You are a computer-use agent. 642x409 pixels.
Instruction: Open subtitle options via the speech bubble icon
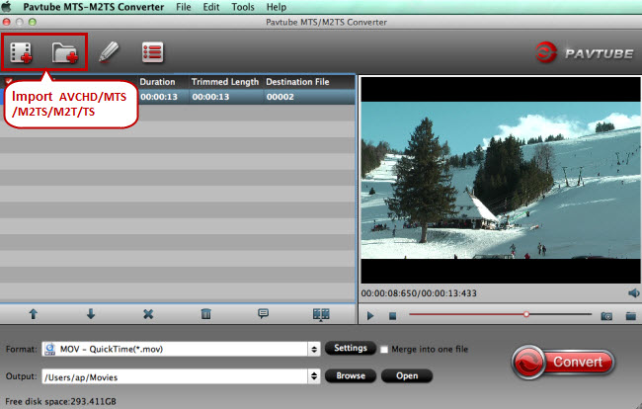point(264,313)
